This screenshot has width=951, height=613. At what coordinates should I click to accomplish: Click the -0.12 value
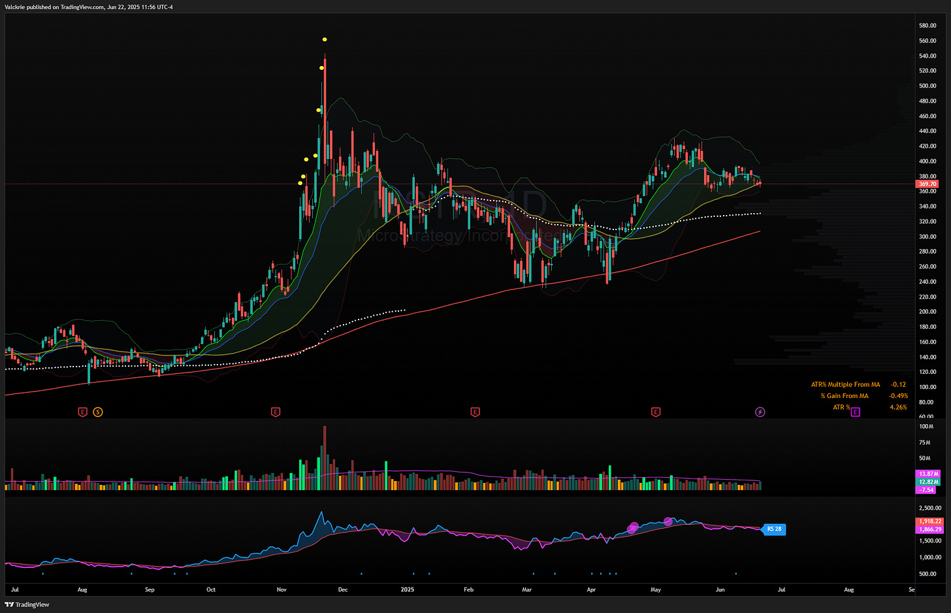coord(899,385)
